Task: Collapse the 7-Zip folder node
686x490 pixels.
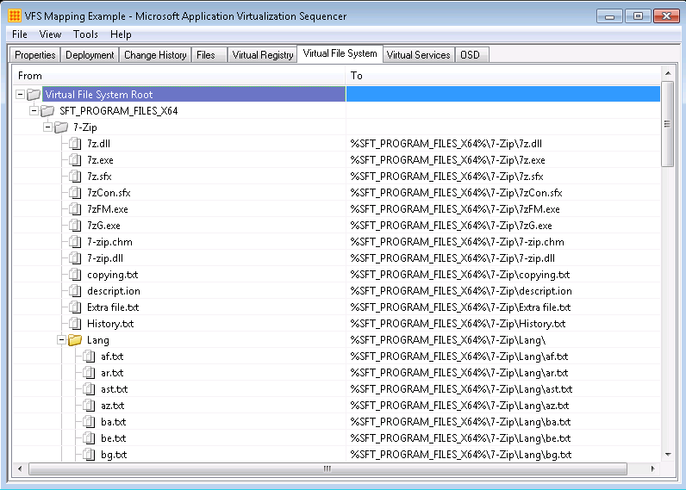Action: tap(47, 127)
